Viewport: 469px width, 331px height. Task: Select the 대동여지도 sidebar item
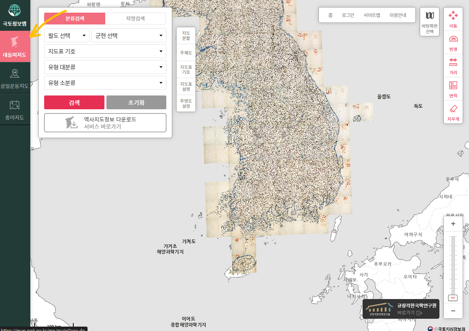pos(15,47)
